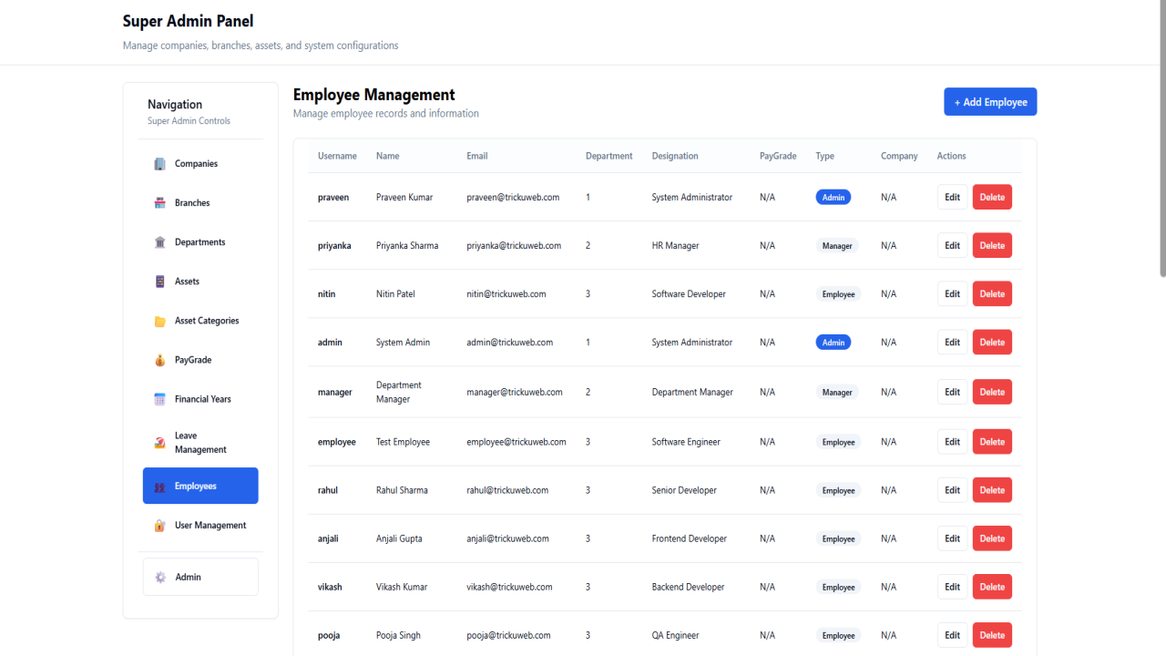Open the Assets section
This screenshot has width=1166, height=656.
(200, 282)
